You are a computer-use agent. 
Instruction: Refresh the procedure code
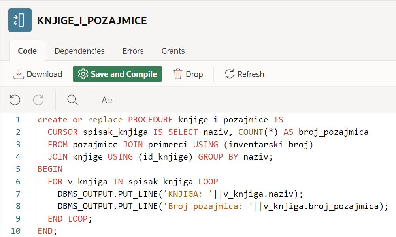(244, 74)
